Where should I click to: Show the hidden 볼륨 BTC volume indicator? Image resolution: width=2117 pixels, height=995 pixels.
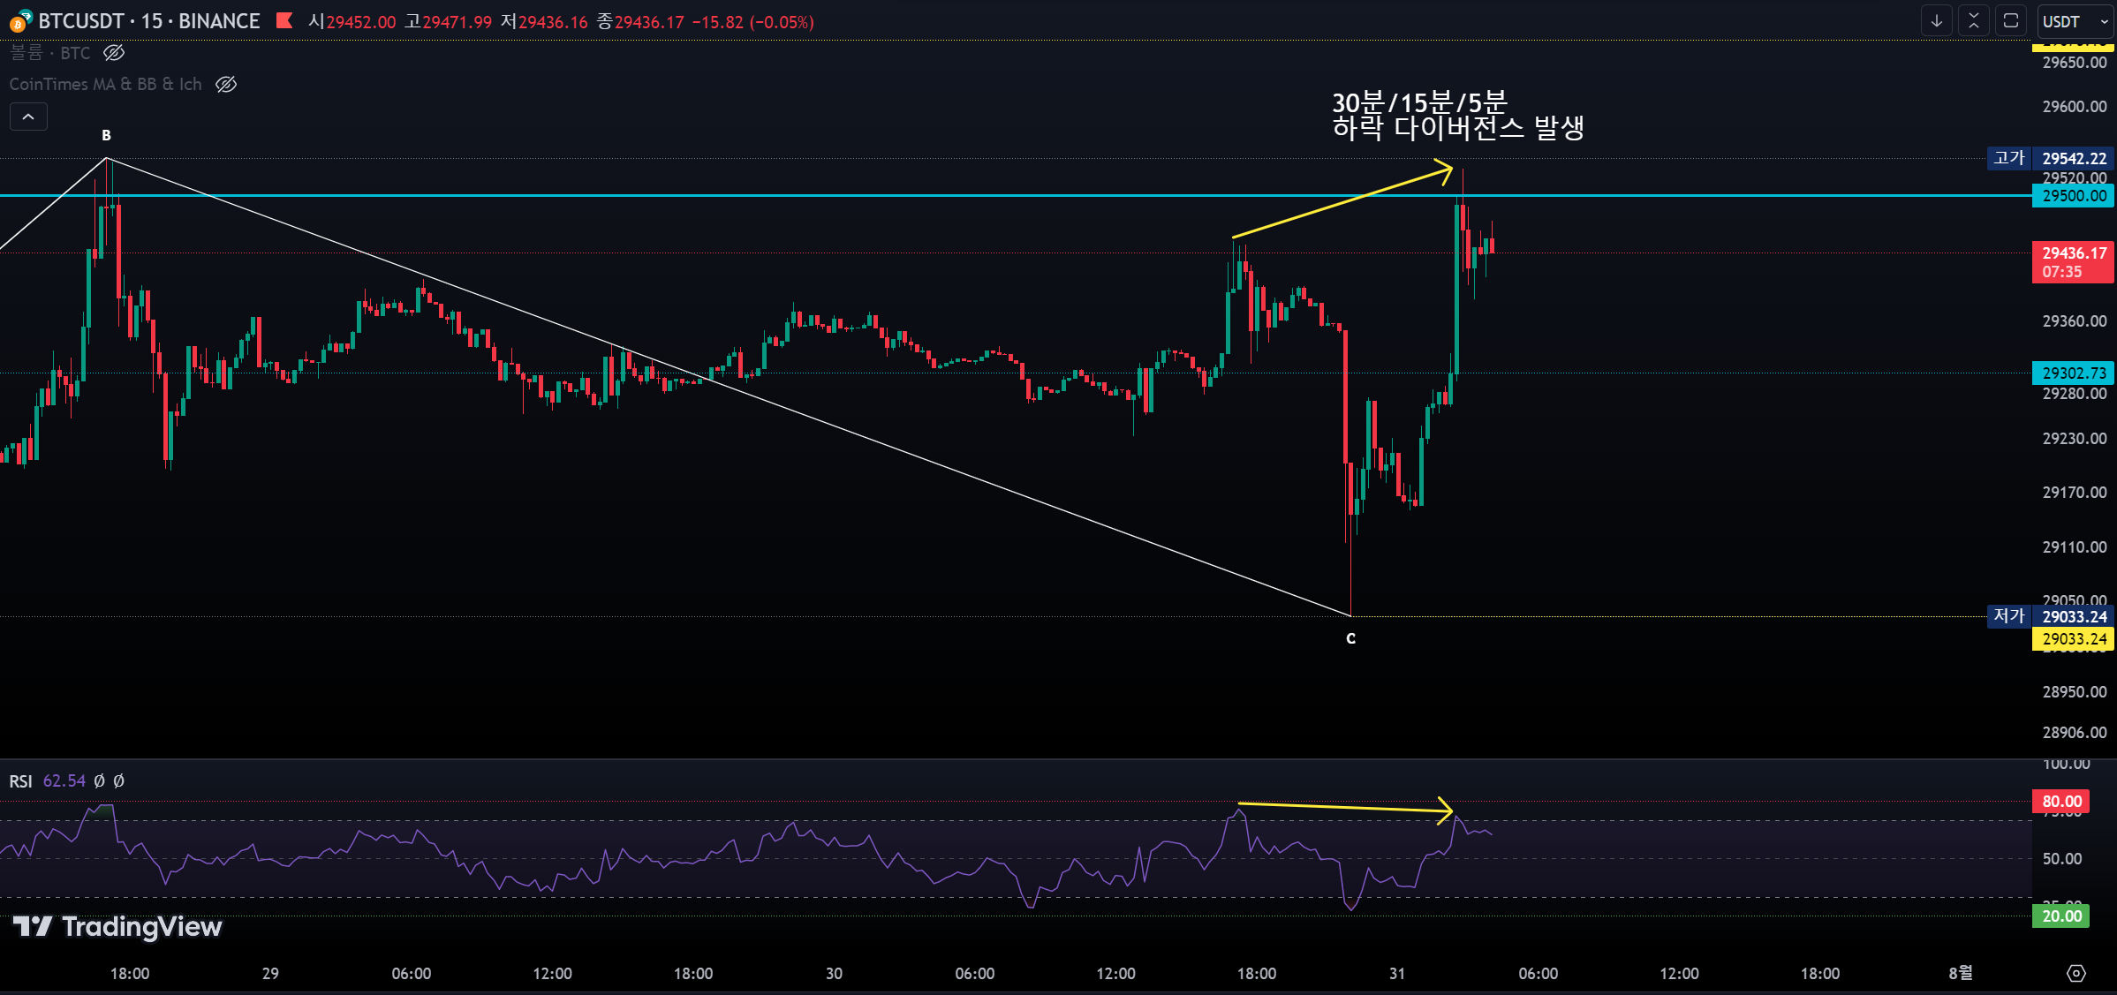point(114,53)
